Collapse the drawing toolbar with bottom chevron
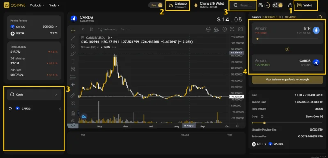The height and width of the screenshot is (158, 328). tap(73, 126)
